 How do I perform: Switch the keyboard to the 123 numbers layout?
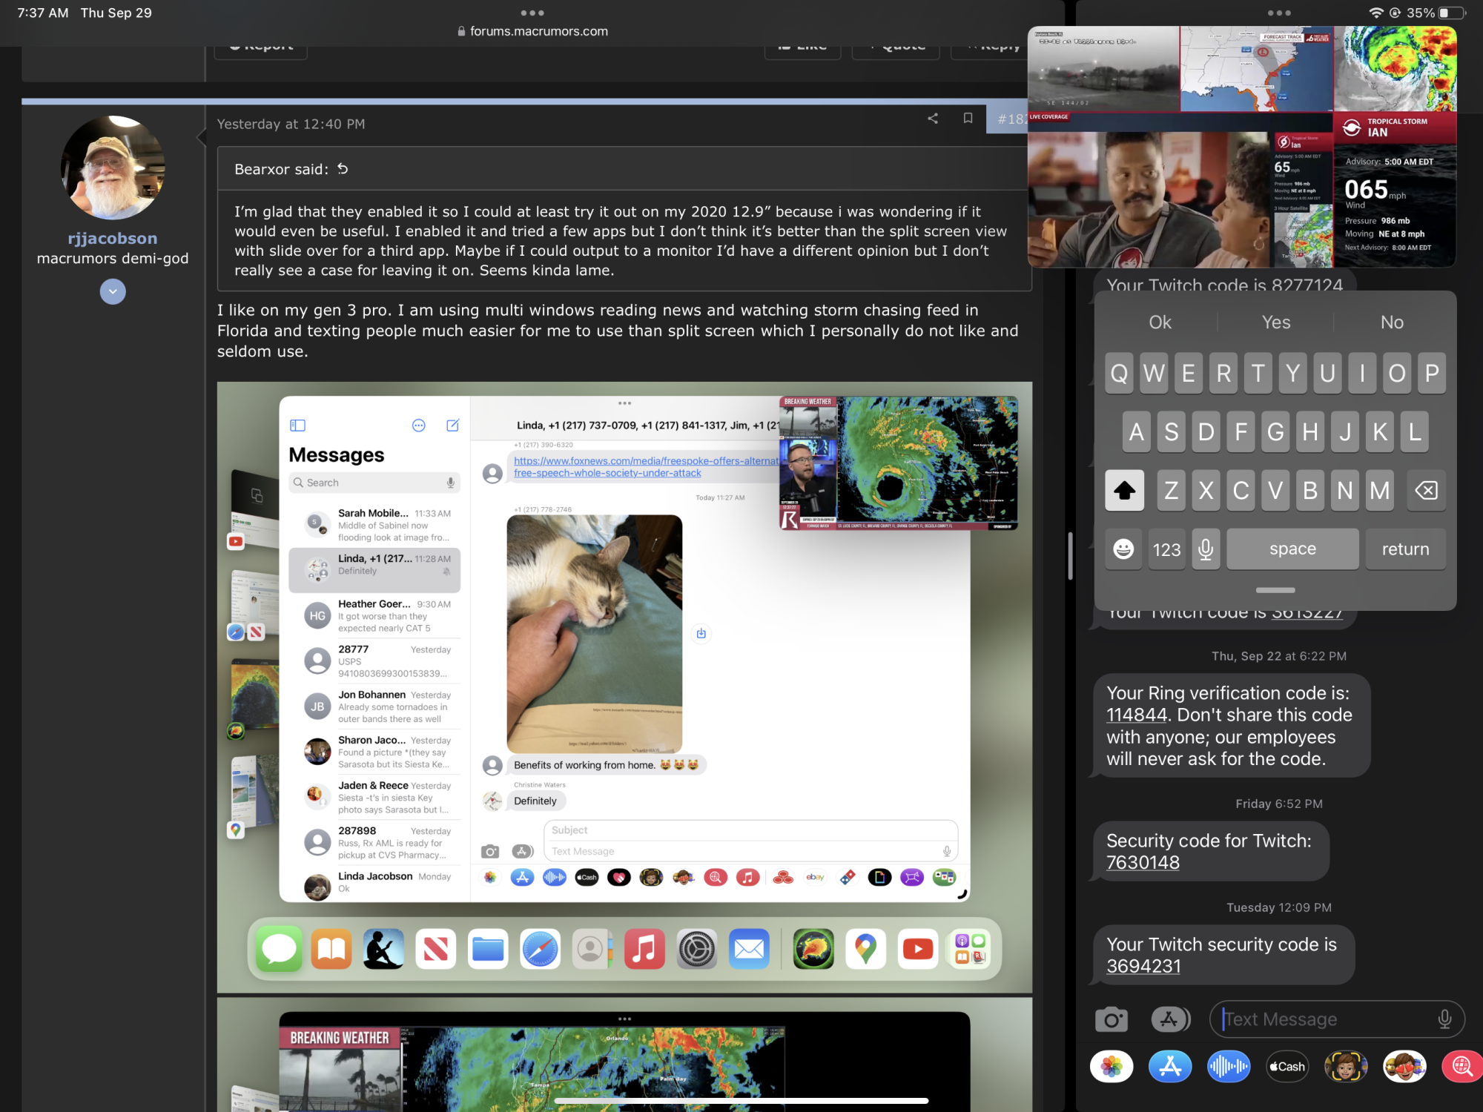1166,549
